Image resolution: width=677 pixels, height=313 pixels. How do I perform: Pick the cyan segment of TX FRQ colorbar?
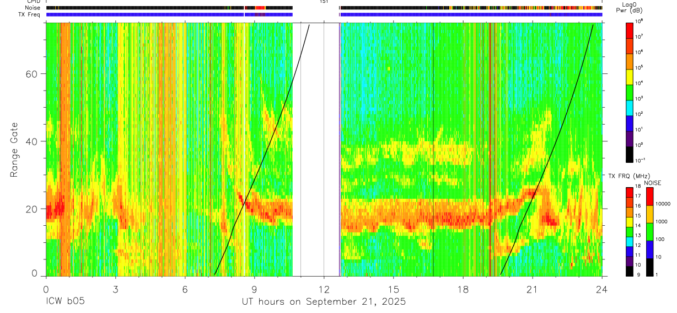click(629, 241)
